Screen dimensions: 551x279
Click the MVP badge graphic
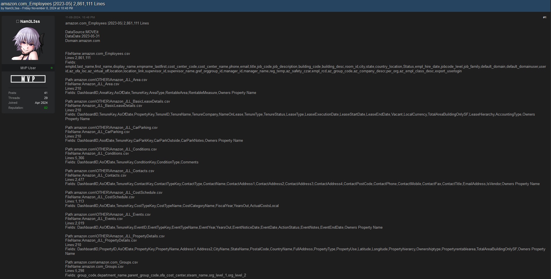[x=28, y=79]
